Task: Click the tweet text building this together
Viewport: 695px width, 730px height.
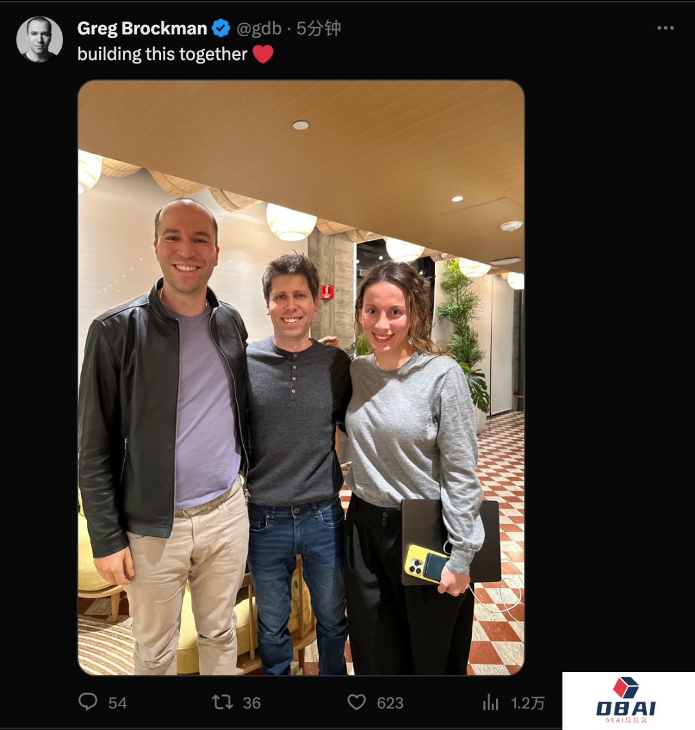Action: click(162, 54)
